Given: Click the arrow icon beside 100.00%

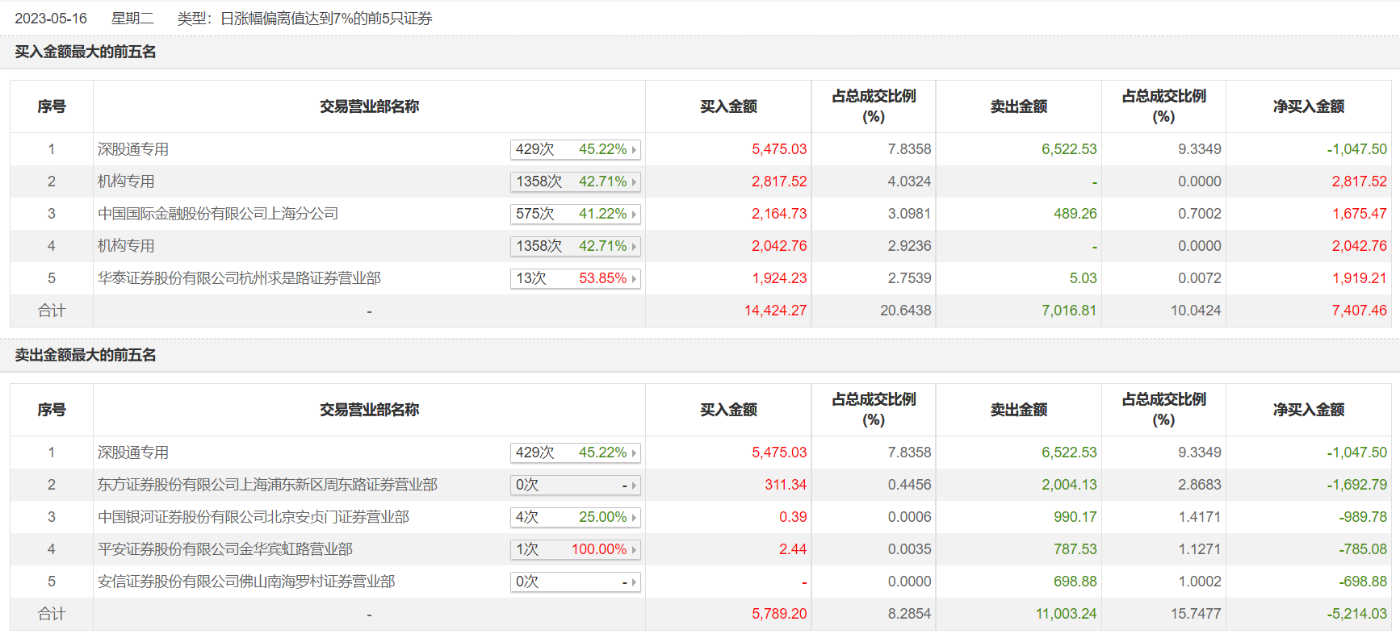Looking at the screenshot, I should [635, 550].
